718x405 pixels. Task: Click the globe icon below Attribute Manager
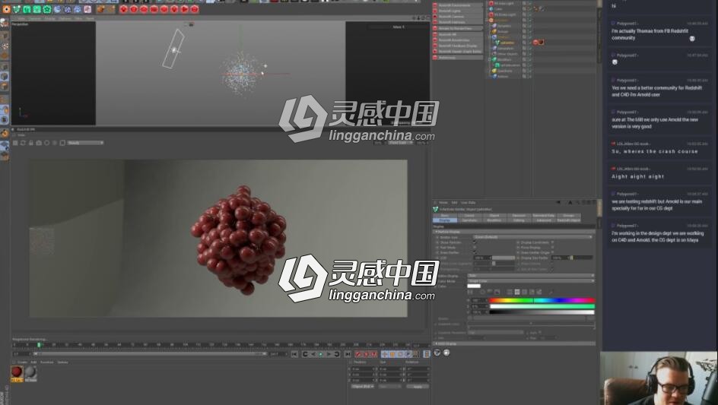[437, 353]
